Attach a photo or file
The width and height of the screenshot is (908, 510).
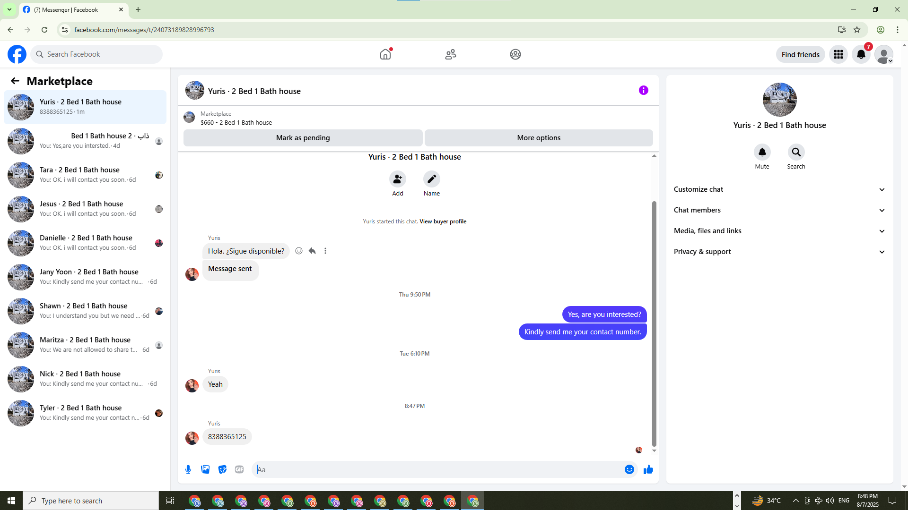(x=205, y=469)
